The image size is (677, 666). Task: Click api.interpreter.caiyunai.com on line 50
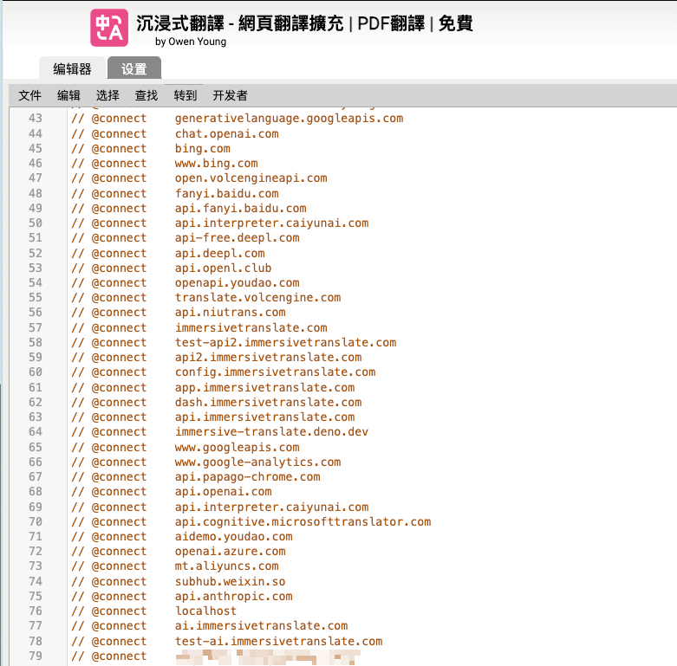pyautogui.click(x=271, y=223)
